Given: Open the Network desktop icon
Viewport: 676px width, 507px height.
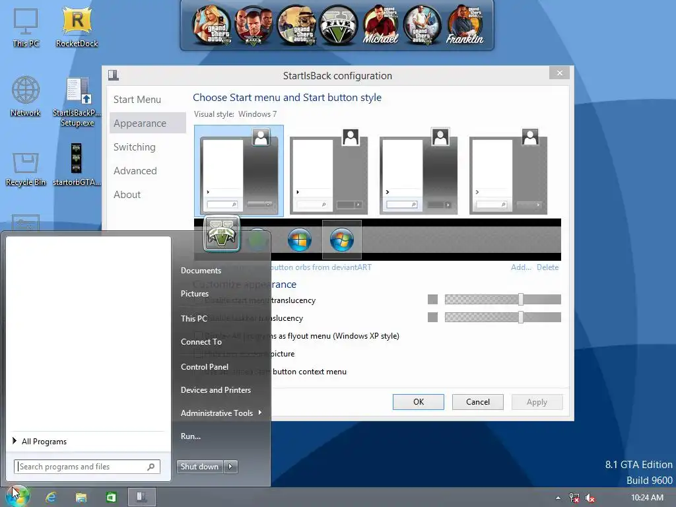Looking at the screenshot, I should 26,96.
